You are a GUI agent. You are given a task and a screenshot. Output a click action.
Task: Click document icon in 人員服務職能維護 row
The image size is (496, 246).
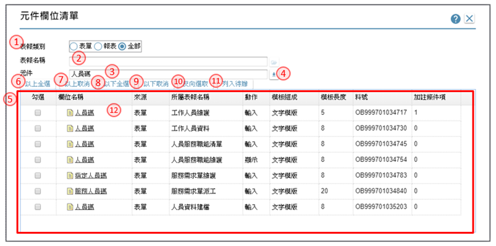pyautogui.click(x=70, y=160)
